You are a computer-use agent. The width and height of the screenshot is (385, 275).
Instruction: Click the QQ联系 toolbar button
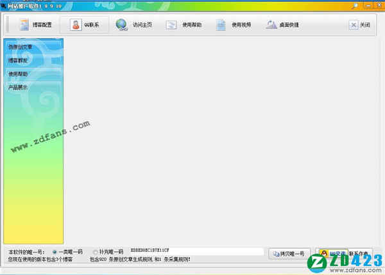(84, 25)
